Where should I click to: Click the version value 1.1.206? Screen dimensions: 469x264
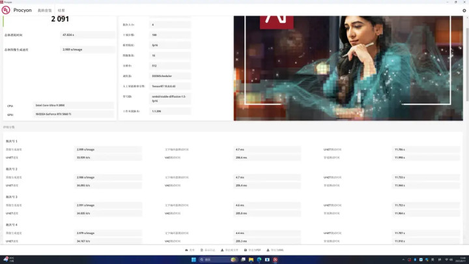[x=170, y=111]
